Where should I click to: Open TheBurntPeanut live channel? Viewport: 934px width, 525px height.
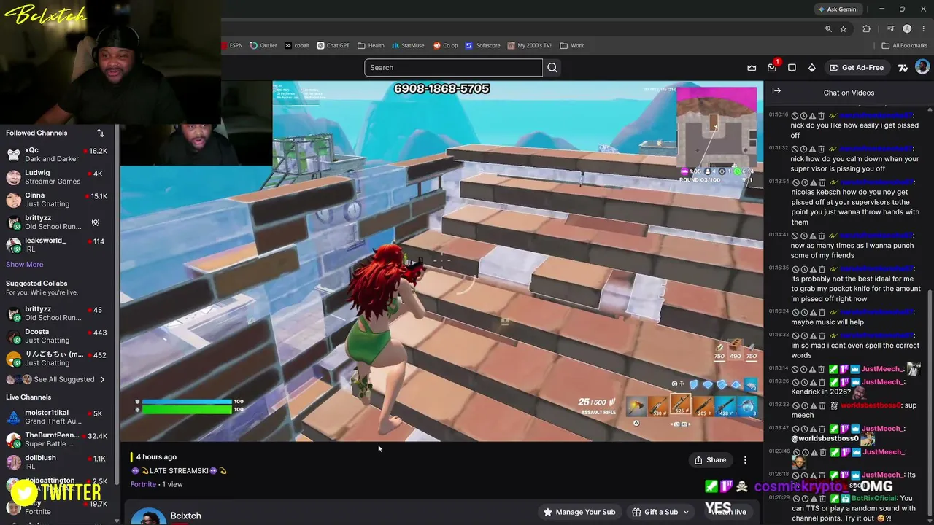pos(57,440)
